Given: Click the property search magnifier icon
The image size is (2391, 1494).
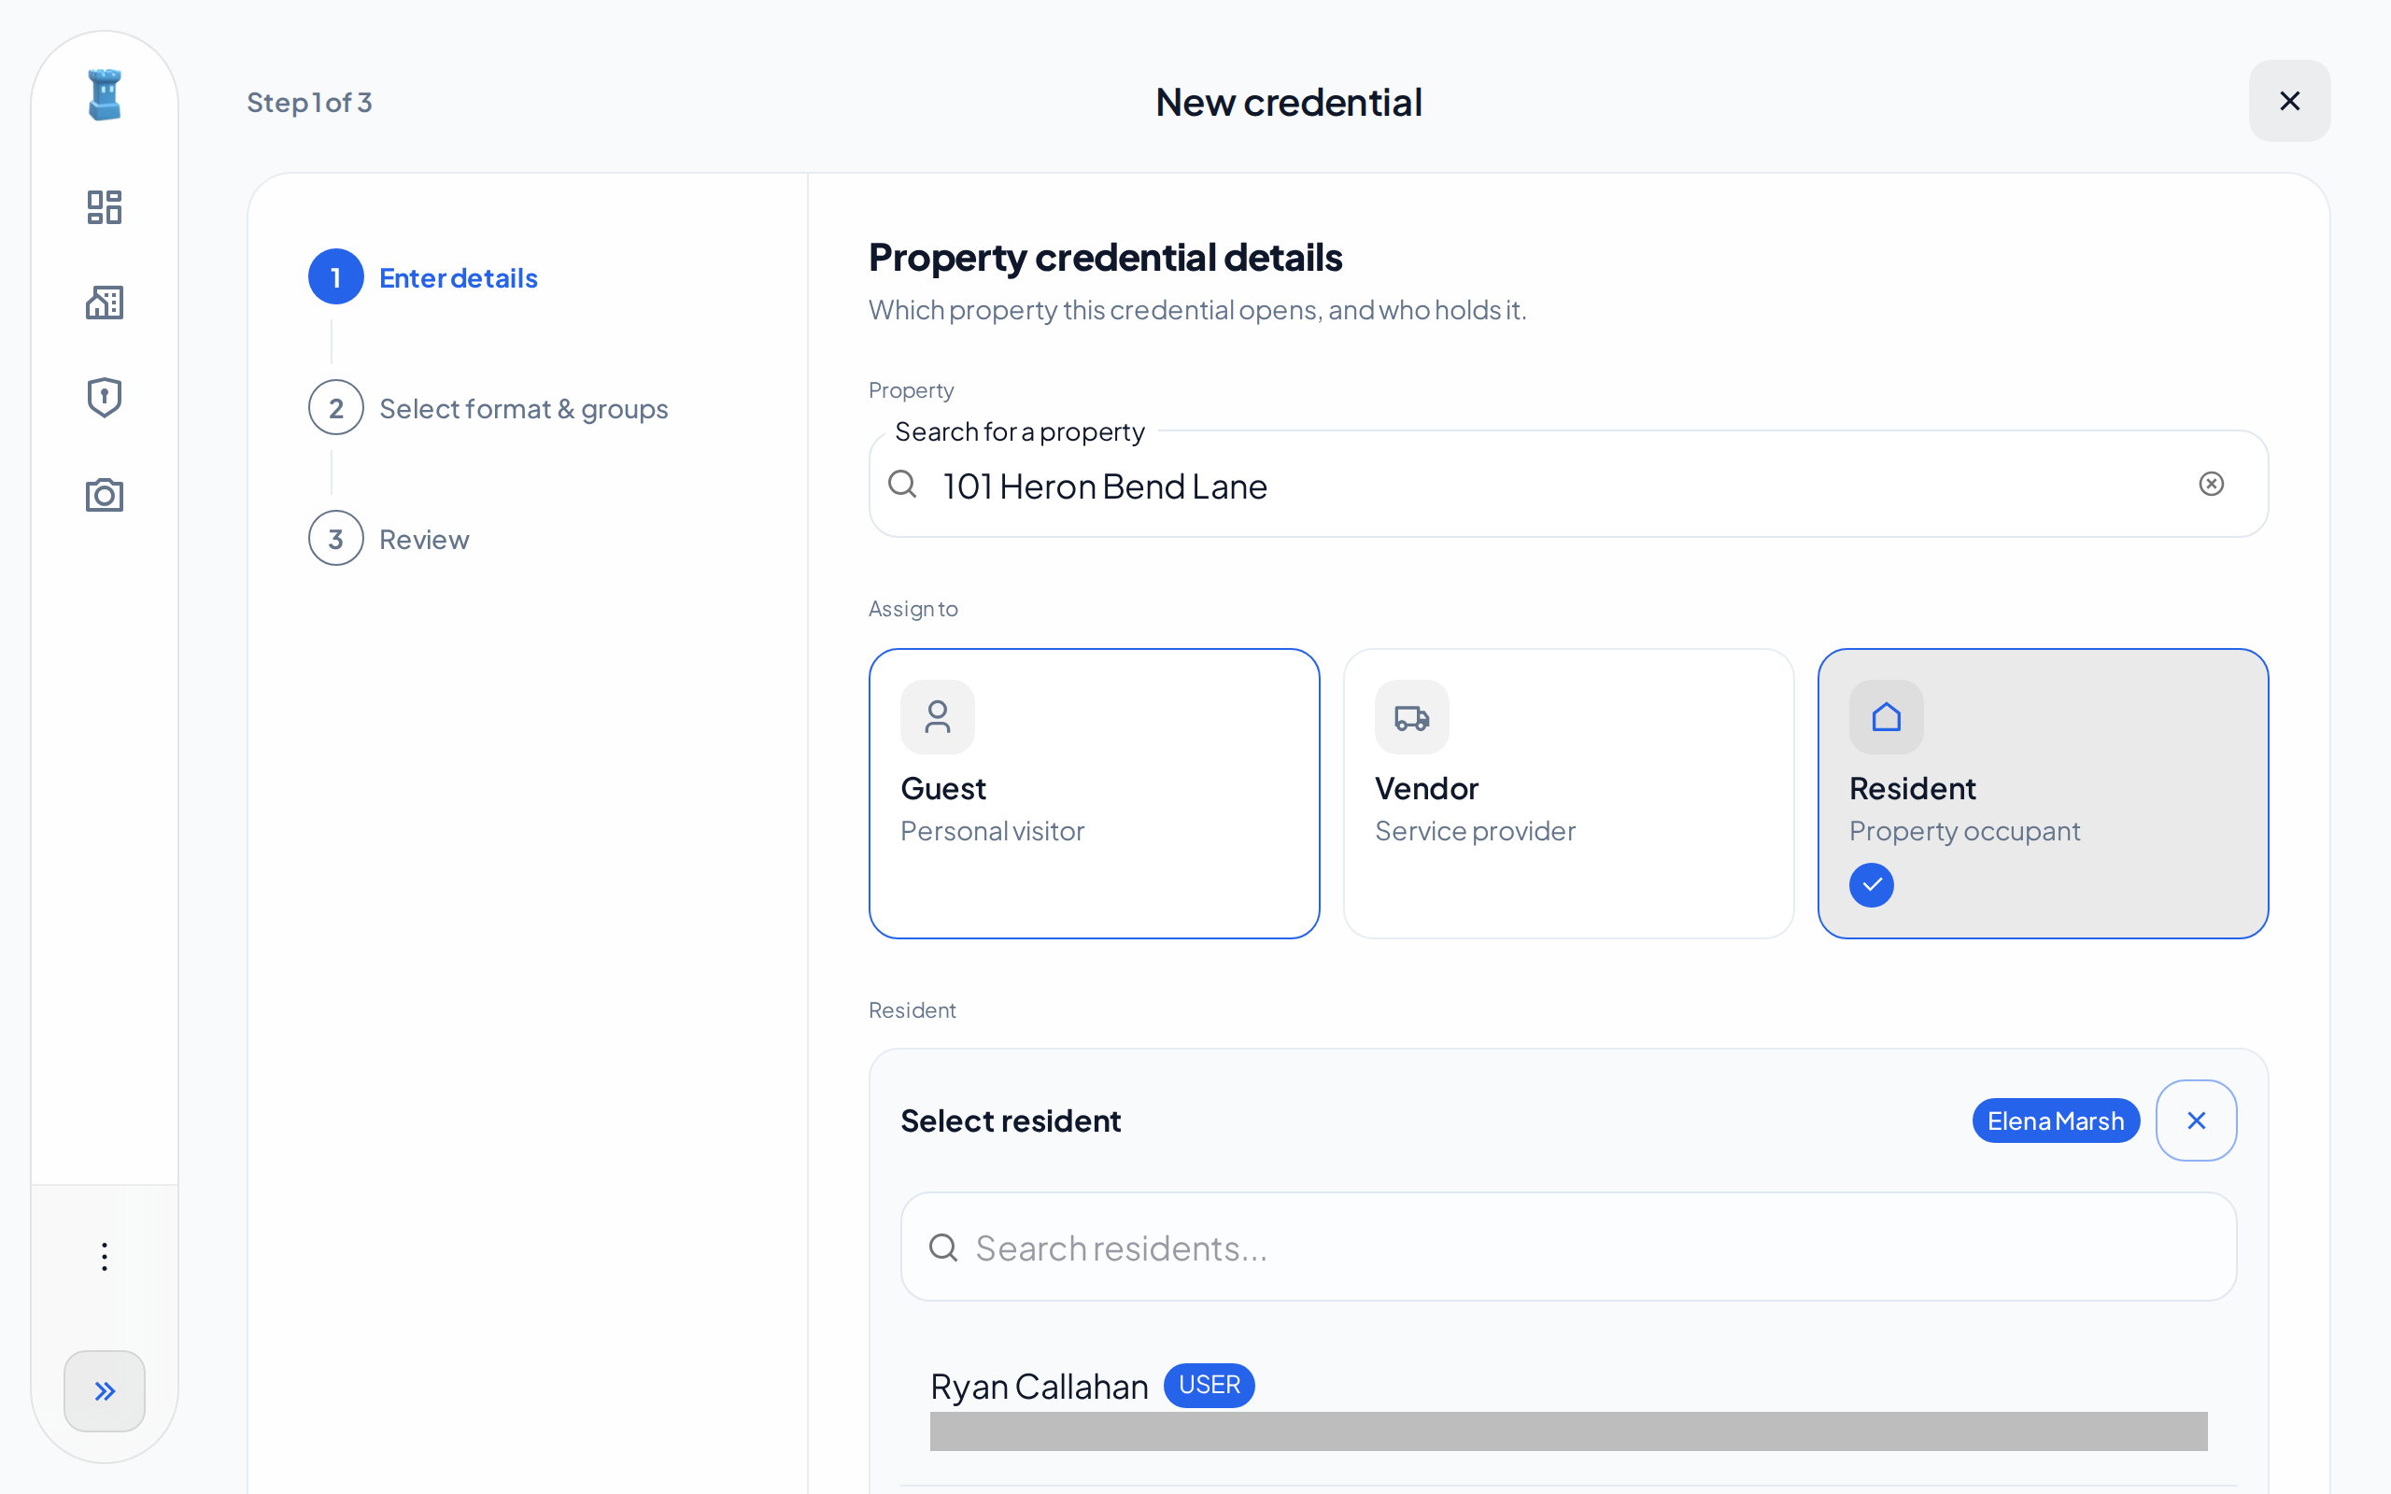Looking at the screenshot, I should [x=902, y=485].
